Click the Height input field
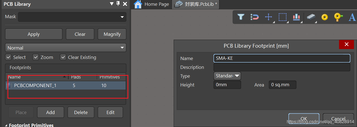Viewport: 357px width, 127px height. [x=227, y=85]
